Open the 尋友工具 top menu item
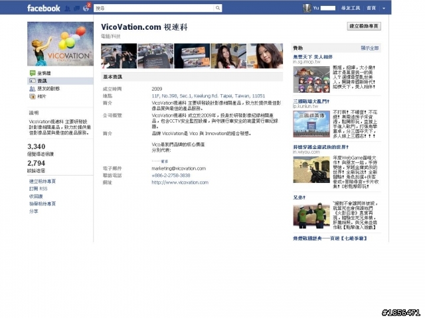Viewport: 425px width, 318px height. (x=350, y=8)
